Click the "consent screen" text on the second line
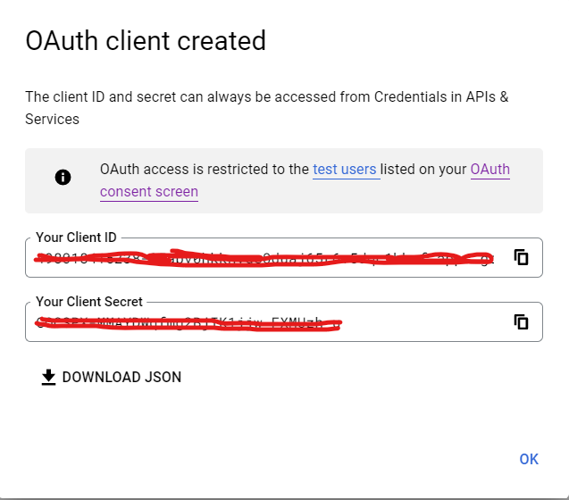Viewport: 569px width, 500px height. 149,192
